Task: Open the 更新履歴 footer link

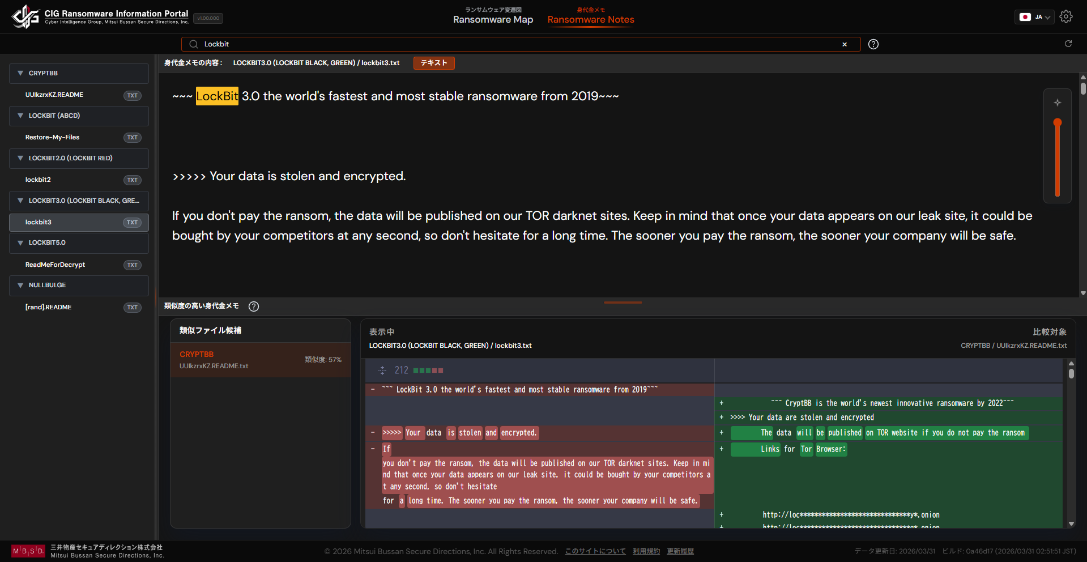Action: click(680, 551)
